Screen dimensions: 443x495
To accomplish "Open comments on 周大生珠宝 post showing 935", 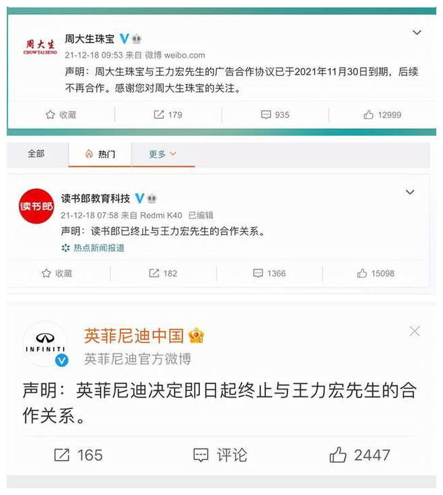I will [275, 115].
